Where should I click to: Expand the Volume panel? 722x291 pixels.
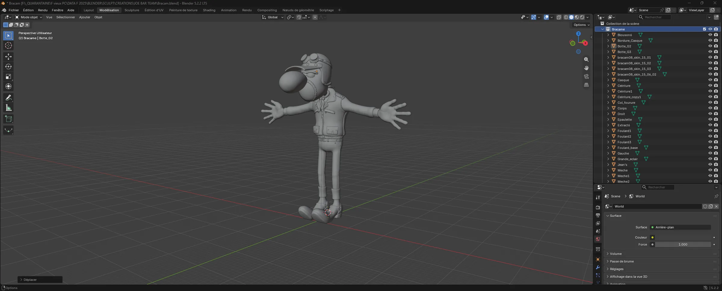coord(661,254)
